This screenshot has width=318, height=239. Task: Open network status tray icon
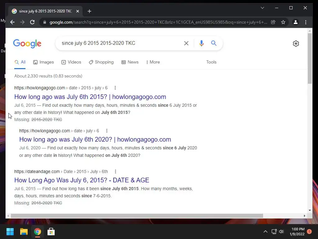[274, 232]
